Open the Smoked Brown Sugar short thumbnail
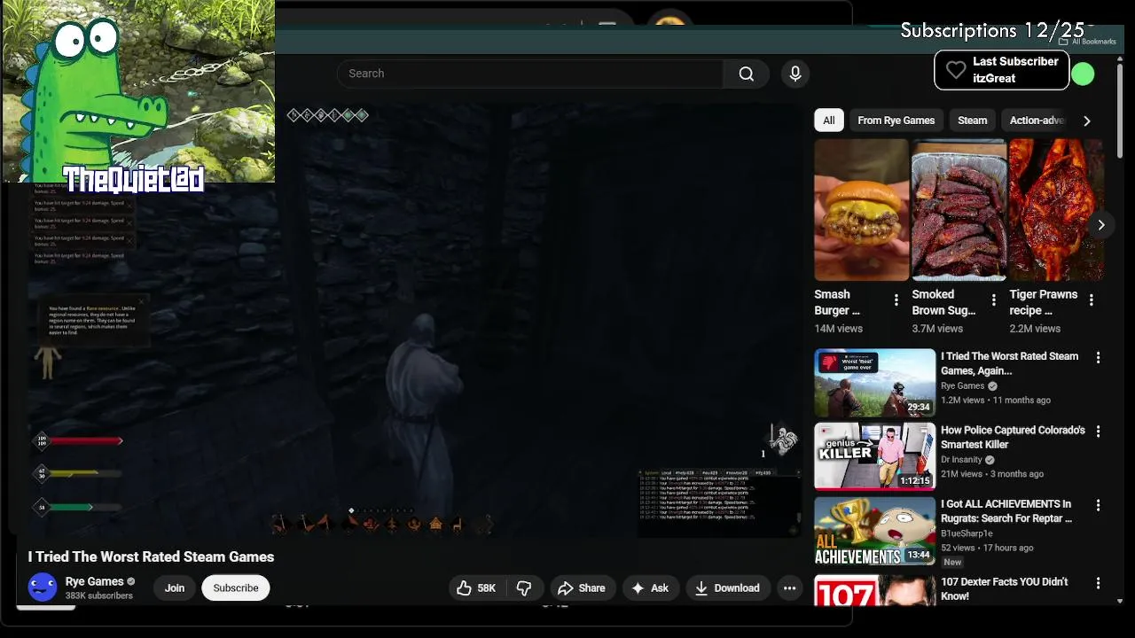Viewport: 1135px width, 638px height. tap(959, 210)
